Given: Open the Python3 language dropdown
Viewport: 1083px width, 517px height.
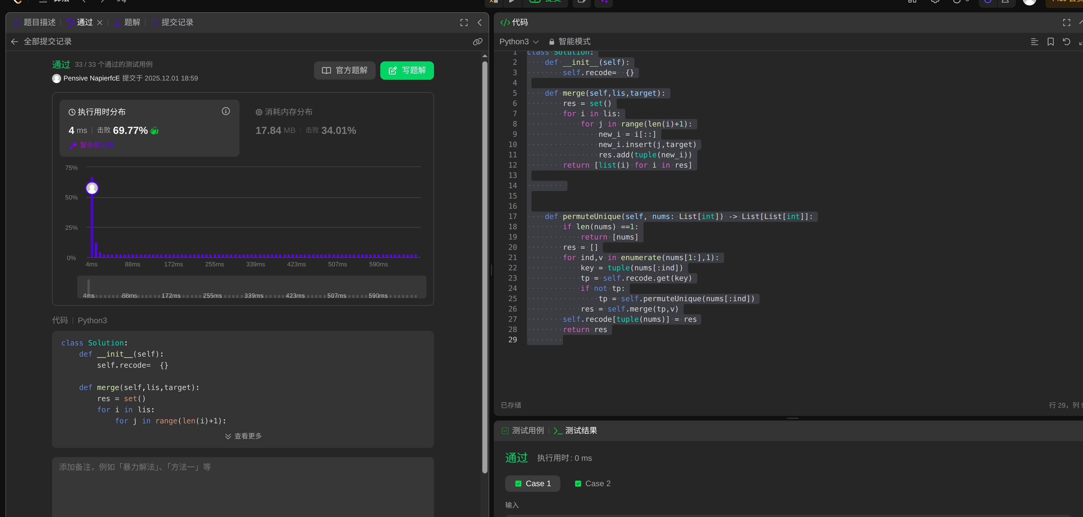Looking at the screenshot, I should [518, 42].
